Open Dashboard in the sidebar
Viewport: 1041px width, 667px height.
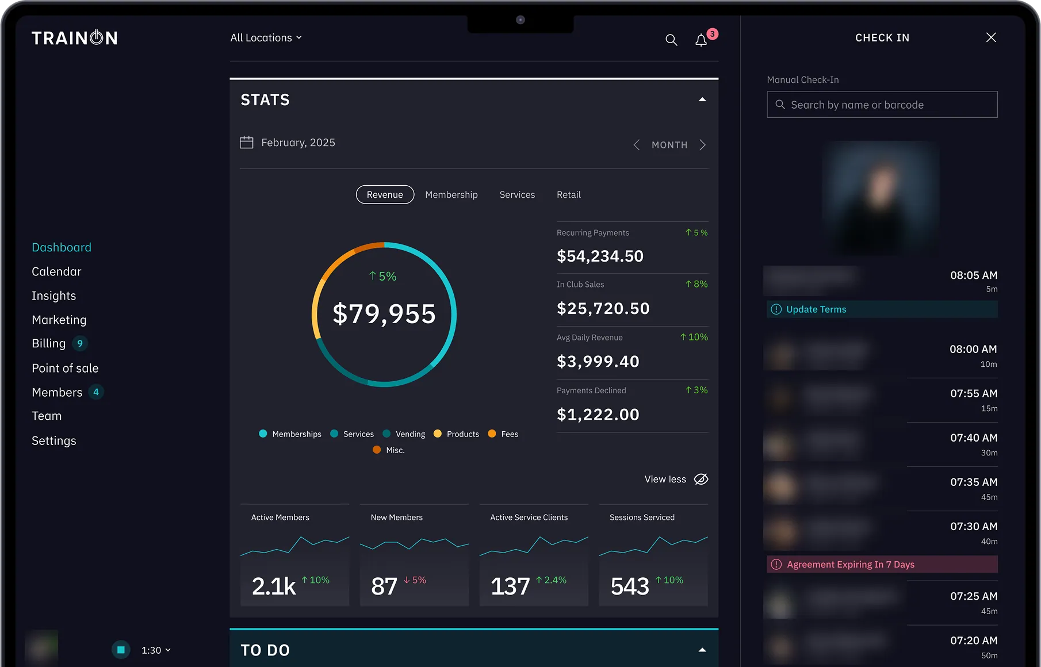[x=62, y=247]
